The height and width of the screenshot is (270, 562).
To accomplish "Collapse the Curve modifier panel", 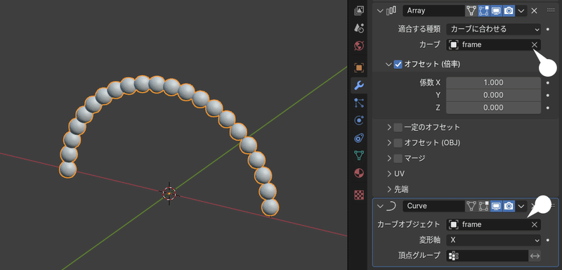I will (381, 206).
